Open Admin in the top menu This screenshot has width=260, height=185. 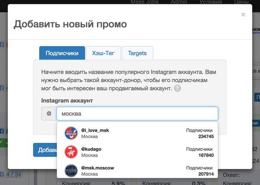click(x=179, y=2)
